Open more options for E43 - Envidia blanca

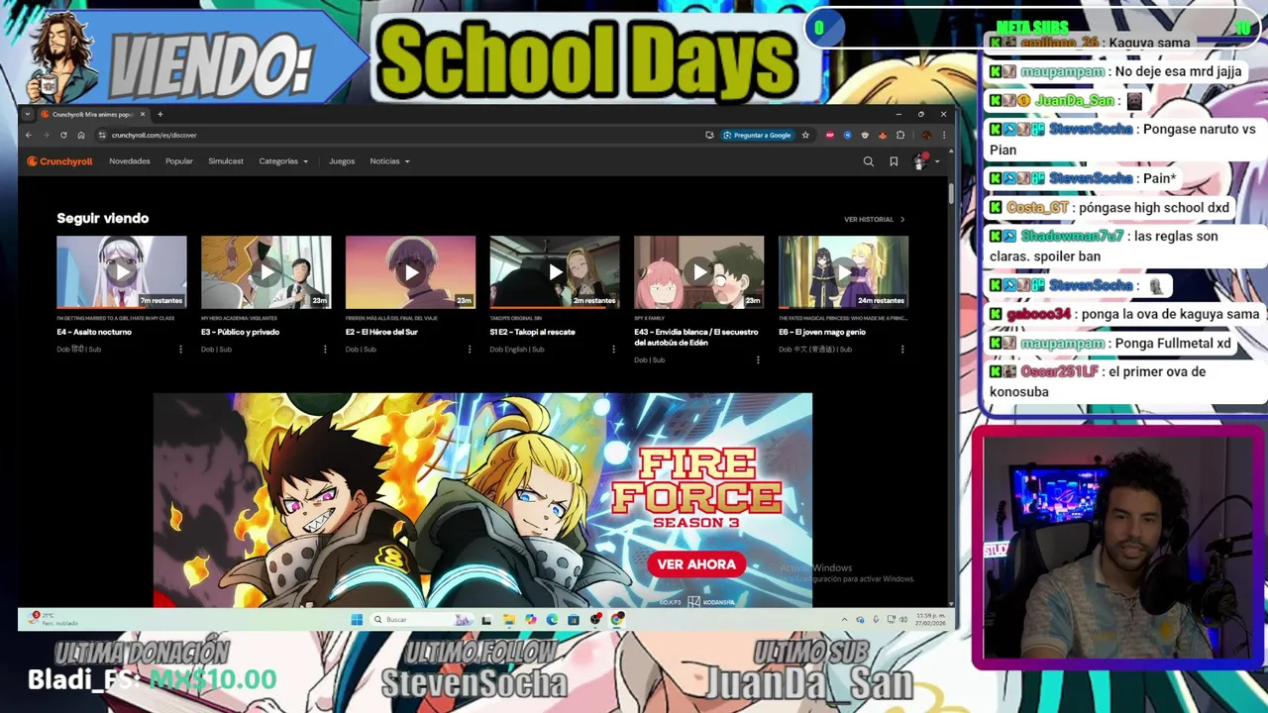[758, 360]
